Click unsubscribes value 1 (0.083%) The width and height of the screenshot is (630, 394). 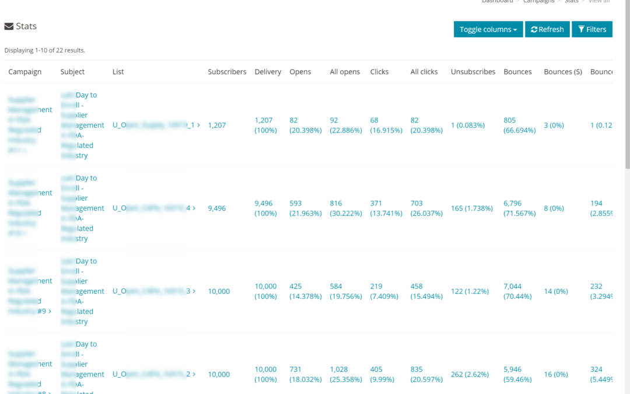click(x=468, y=125)
